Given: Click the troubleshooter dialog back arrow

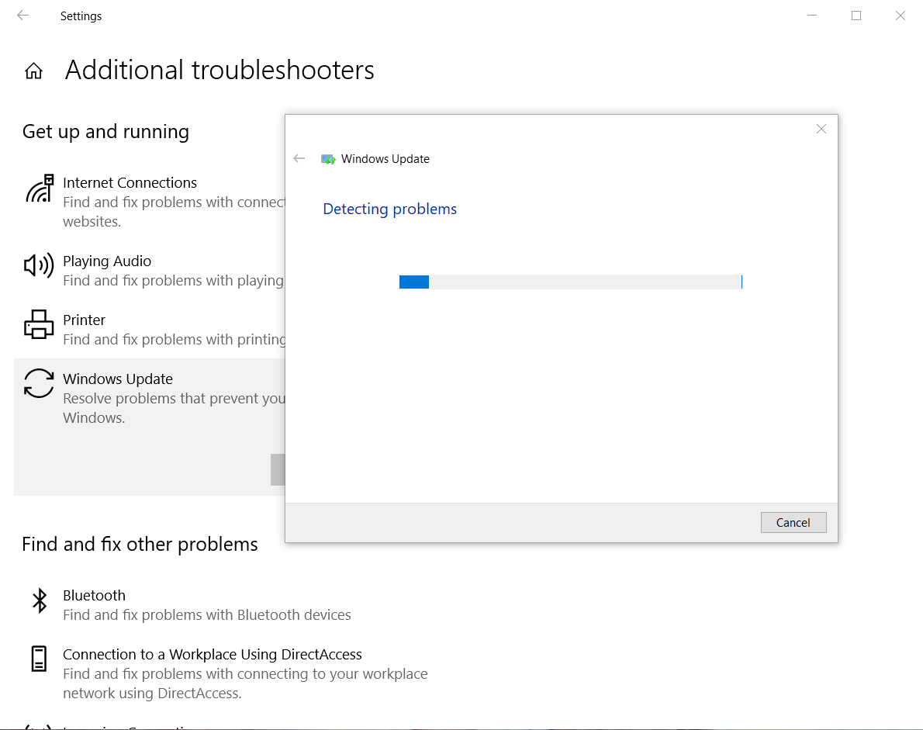Looking at the screenshot, I should [x=299, y=158].
